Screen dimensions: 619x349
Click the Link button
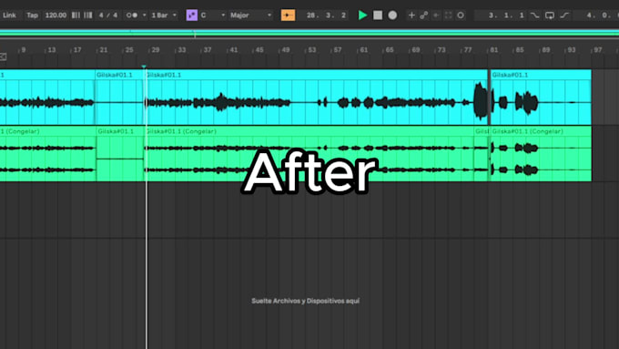tap(9, 15)
